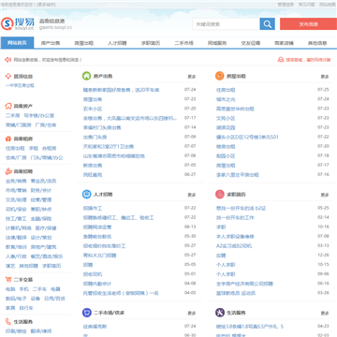Click 更多 in the 房产出售 section
Image resolution: width=337 pixels, height=337 pixels.
point(192,77)
